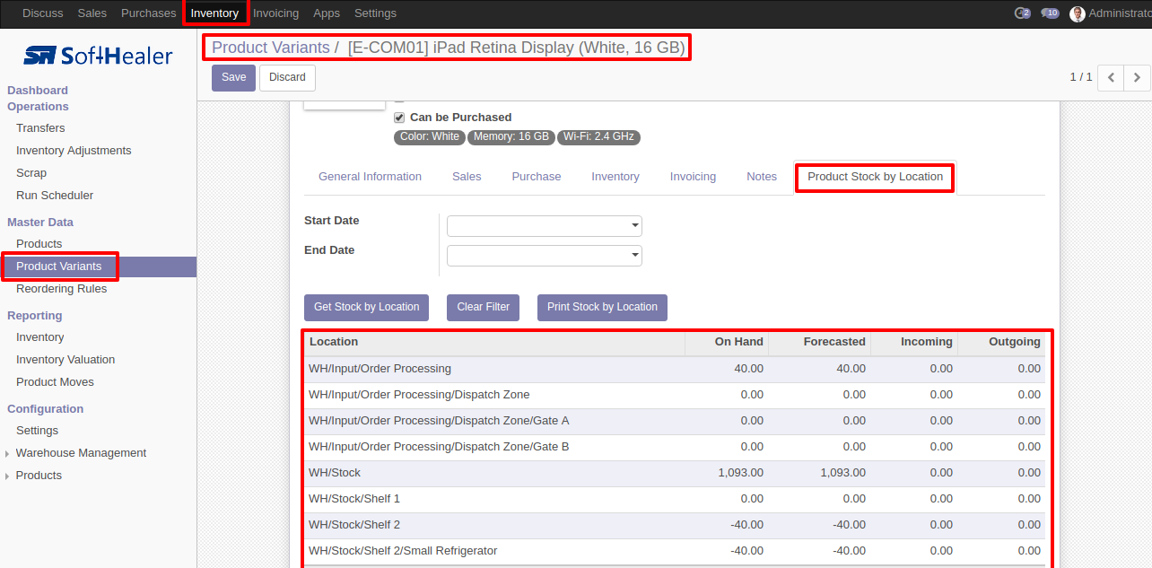
Task: Open the Dashboard sidebar heading
Action: [38, 91]
